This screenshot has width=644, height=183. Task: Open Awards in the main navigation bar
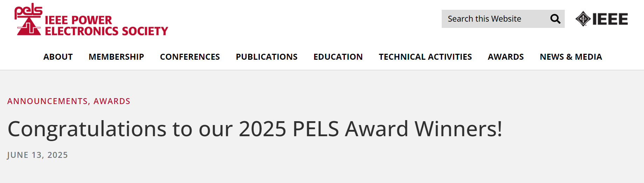click(x=506, y=57)
